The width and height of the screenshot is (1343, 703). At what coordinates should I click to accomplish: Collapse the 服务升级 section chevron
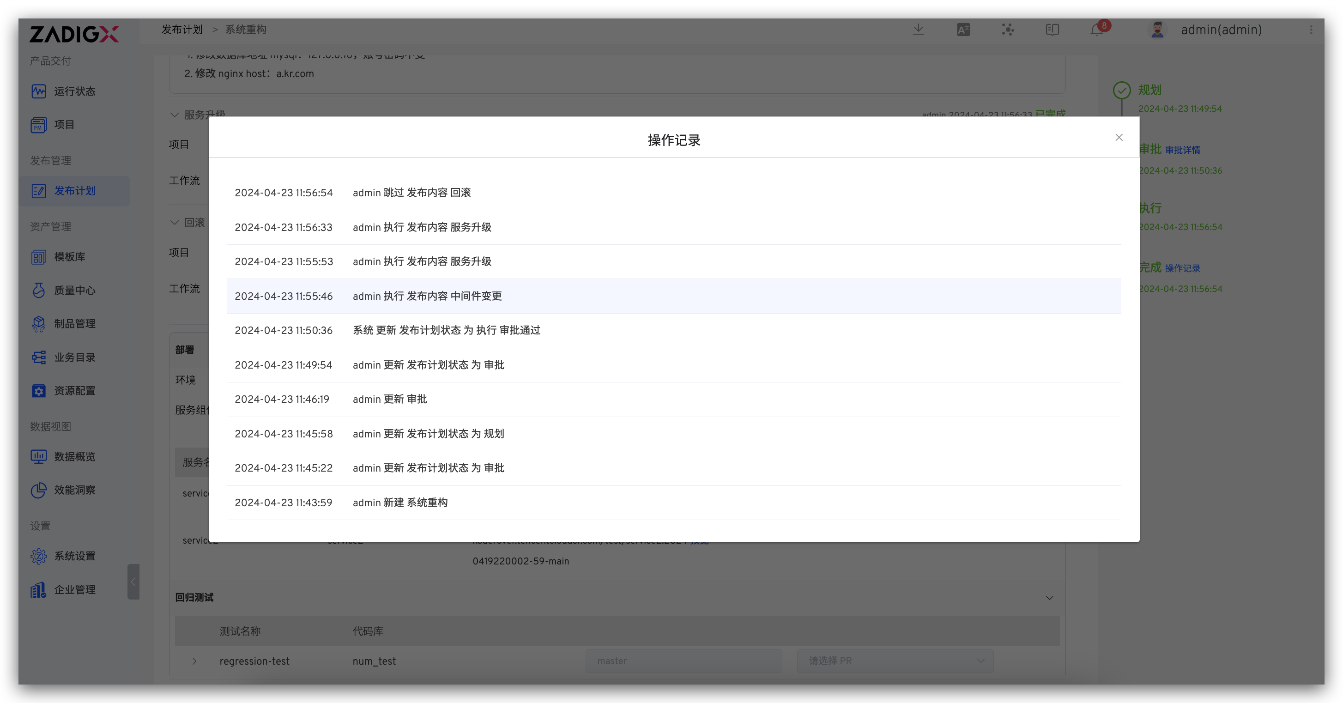pyautogui.click(x=175, y=115)
